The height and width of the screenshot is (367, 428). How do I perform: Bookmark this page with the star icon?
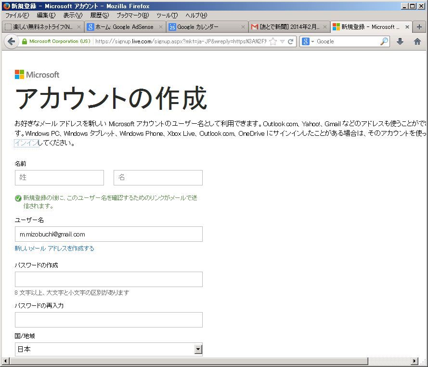[x=273, y=41]
